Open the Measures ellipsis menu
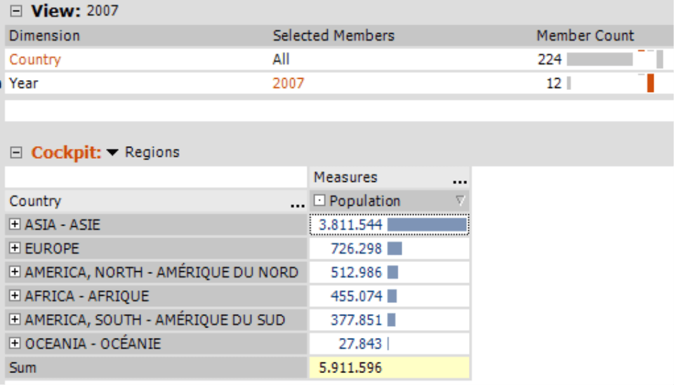This screenshot has width=674, height=385. click(x=459, y=182)
